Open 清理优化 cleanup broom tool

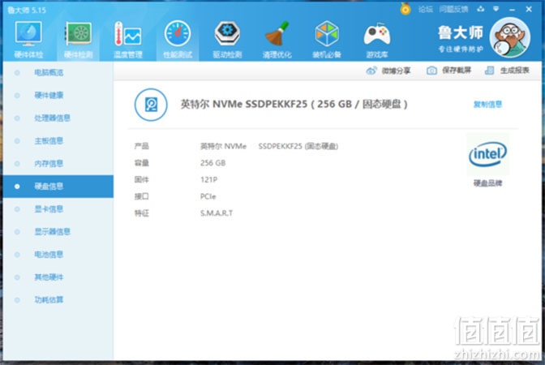(x=277, y=39)
